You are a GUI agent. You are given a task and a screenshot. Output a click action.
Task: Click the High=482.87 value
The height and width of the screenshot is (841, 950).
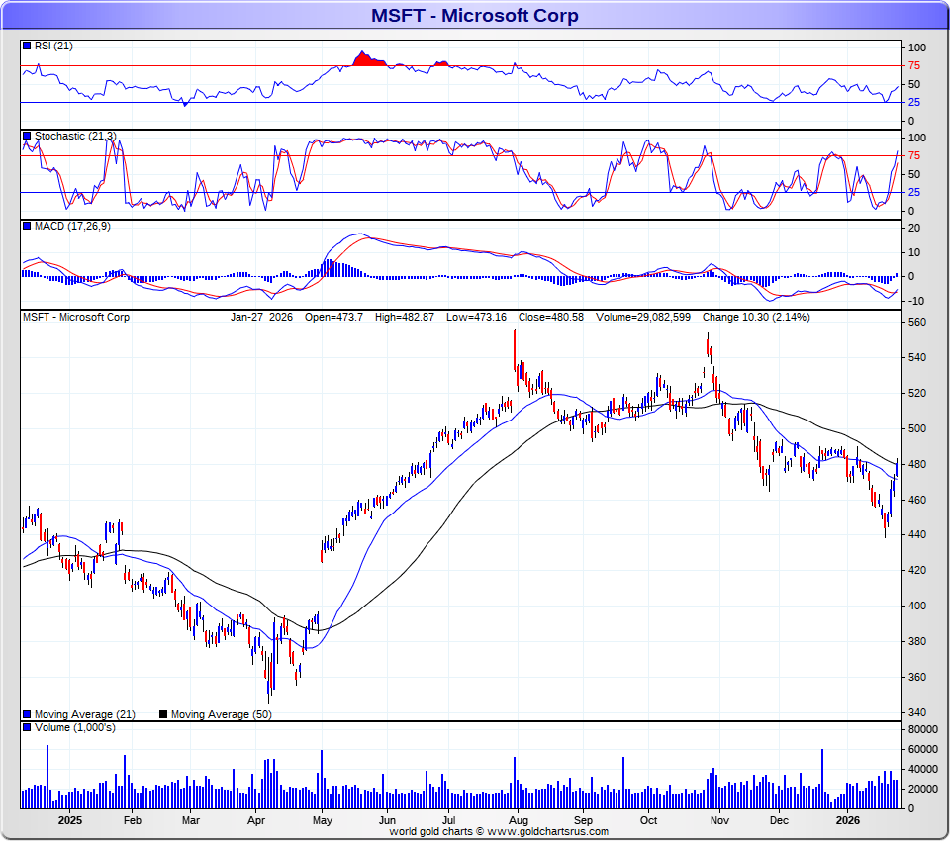pyautogui.click(x=405, y=317)
